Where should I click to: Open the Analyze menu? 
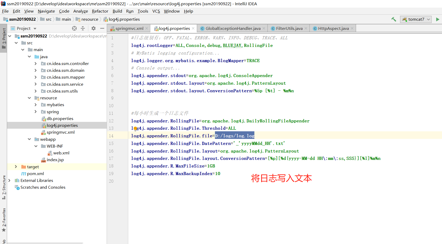(x=81, y=11)
